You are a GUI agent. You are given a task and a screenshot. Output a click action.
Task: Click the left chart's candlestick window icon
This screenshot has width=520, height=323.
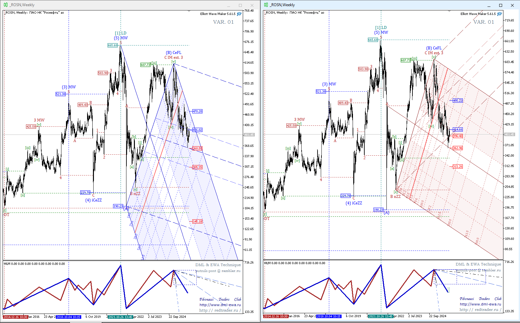pyautogui.click(x=6, y=5)
